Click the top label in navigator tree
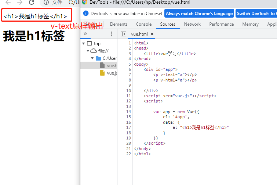Screen dimensions: 277x185 coord(97,44)
